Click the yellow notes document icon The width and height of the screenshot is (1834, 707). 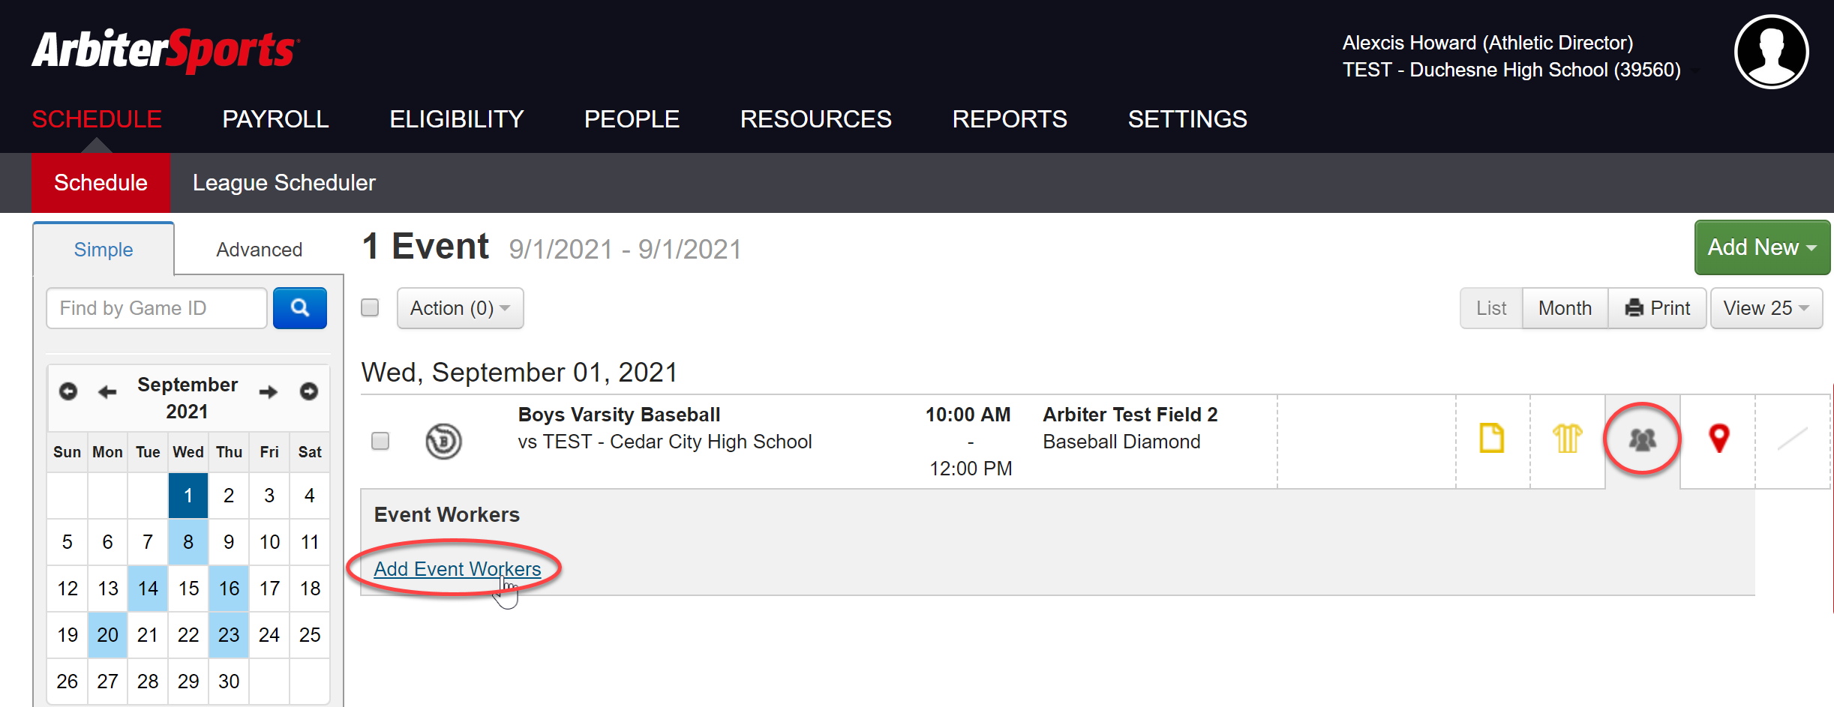click(x=1491, y=439)
